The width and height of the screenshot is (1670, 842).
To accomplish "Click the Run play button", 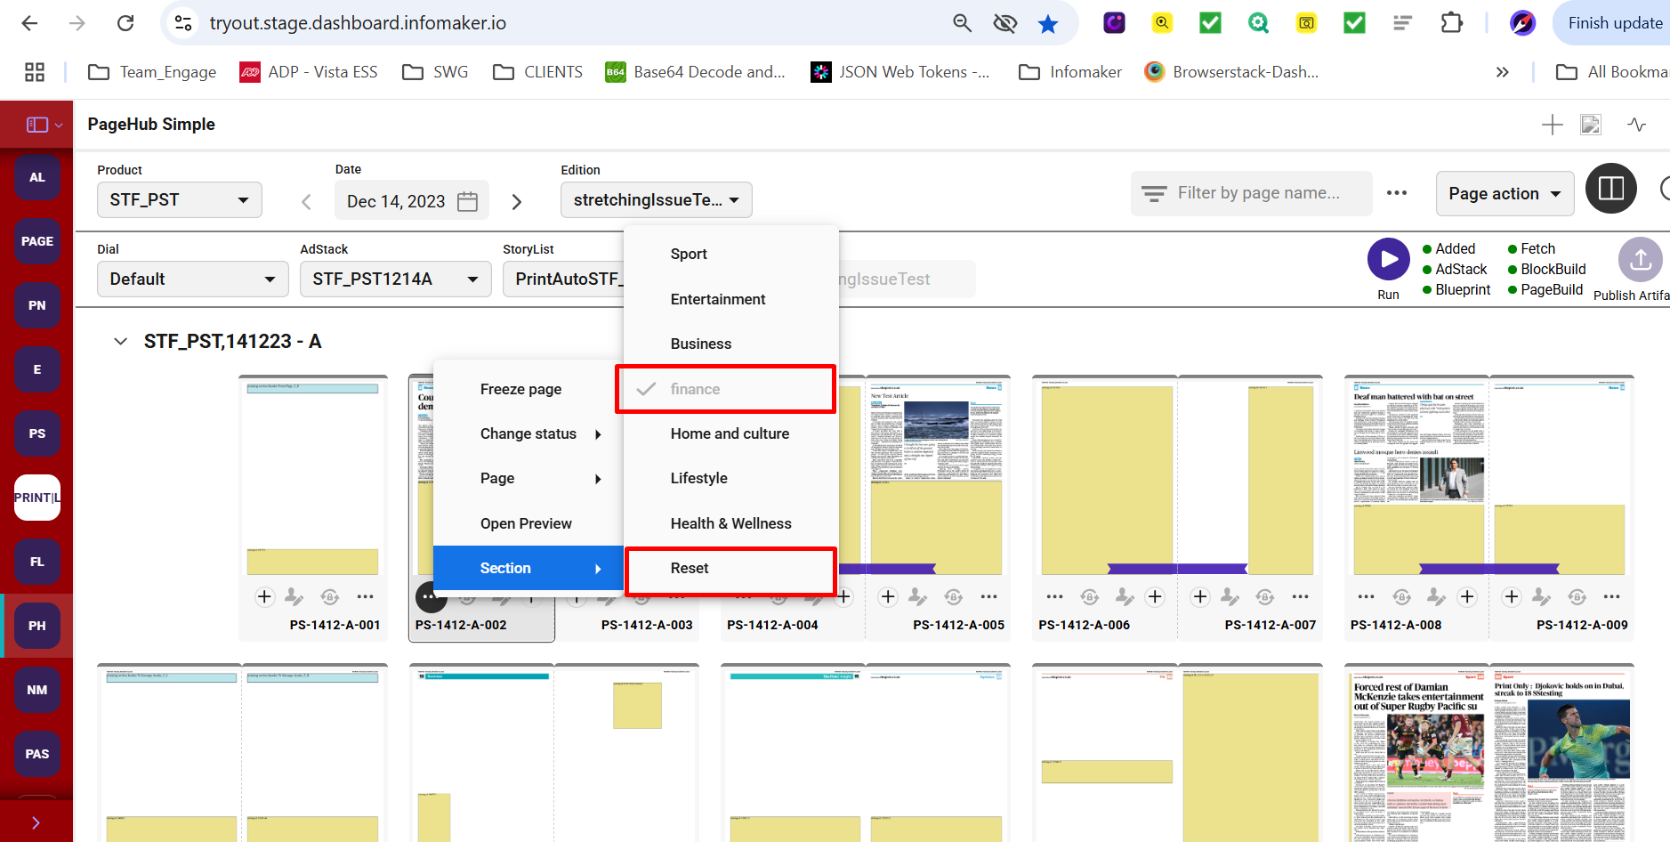I will (x=1388, y=260).
